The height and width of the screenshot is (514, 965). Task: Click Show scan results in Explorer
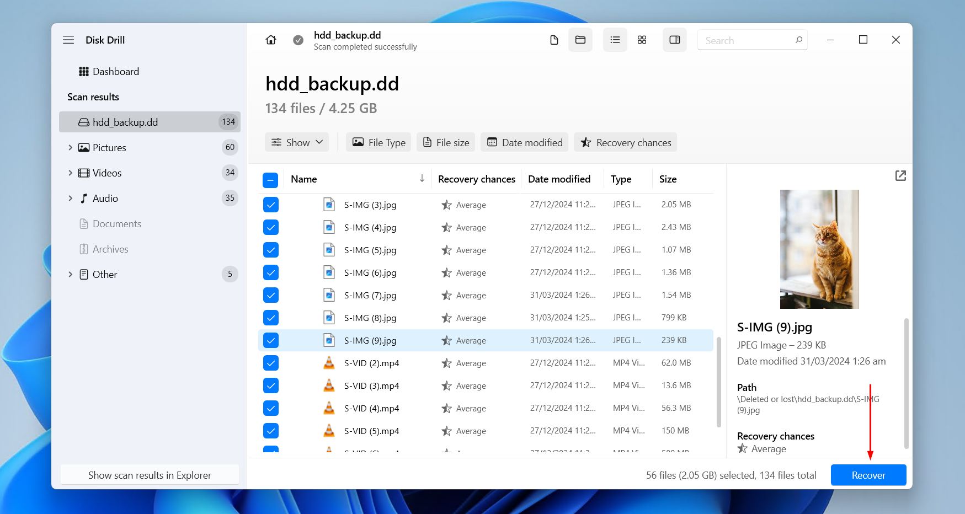coord(150,475)
